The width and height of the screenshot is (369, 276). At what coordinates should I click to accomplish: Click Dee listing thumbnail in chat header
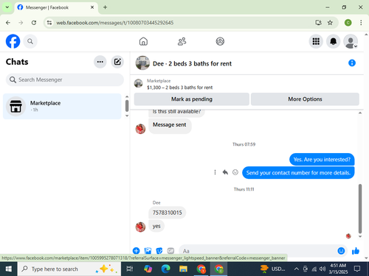pyautogui.click(x=142, y=63)
